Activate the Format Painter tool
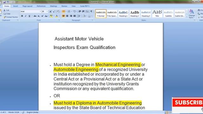 coord(11,17)
